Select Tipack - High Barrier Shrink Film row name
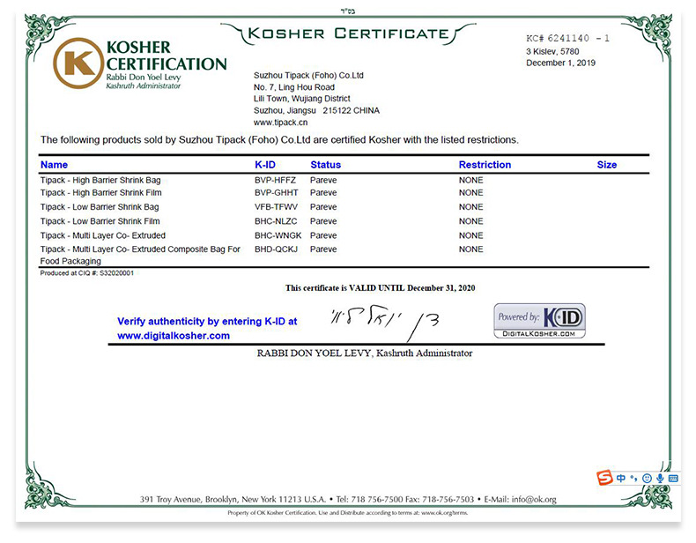 point(100,193)
